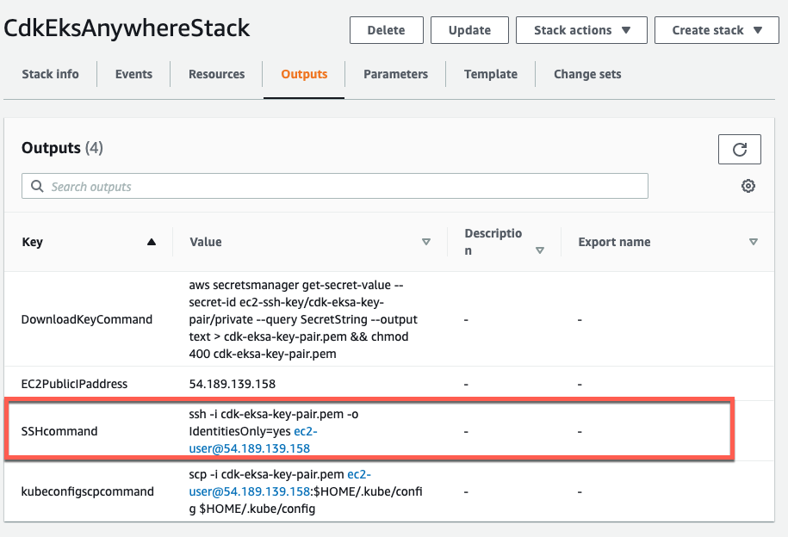Click the Value column header
This screenshot has width=788, height=537.
coord(206,242)
